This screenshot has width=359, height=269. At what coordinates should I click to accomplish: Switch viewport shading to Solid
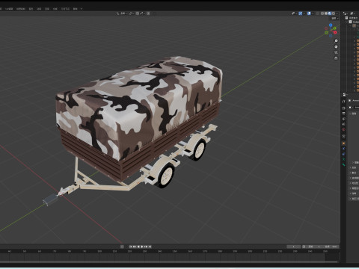coord(326,13)
